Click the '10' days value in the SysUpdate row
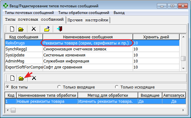 point(156,55)
